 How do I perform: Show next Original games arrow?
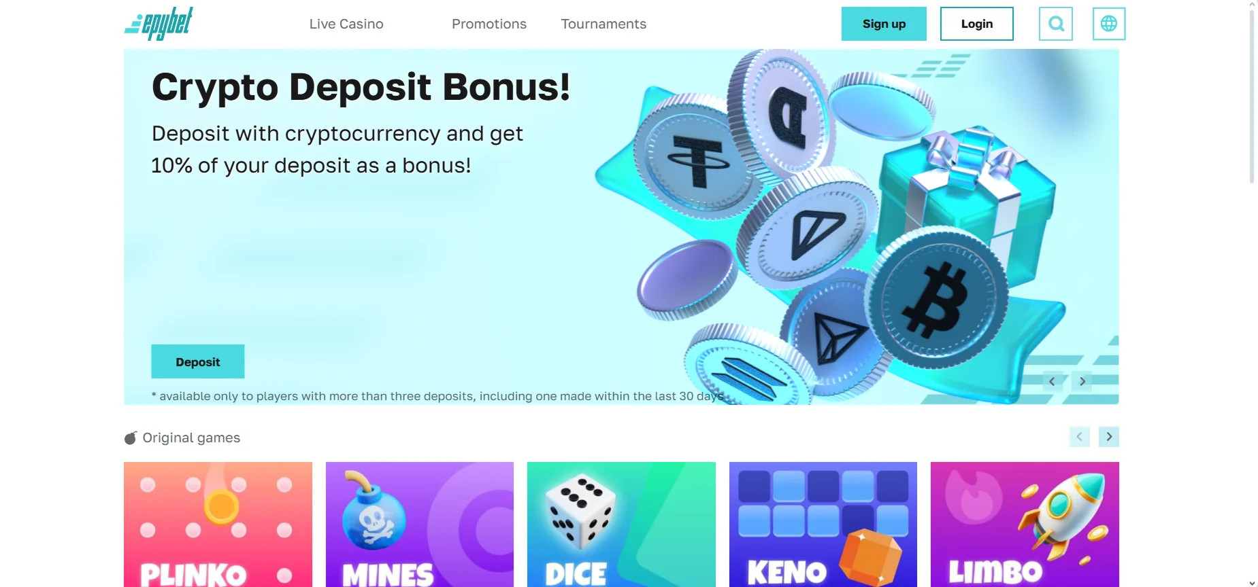pos(1109,437)
